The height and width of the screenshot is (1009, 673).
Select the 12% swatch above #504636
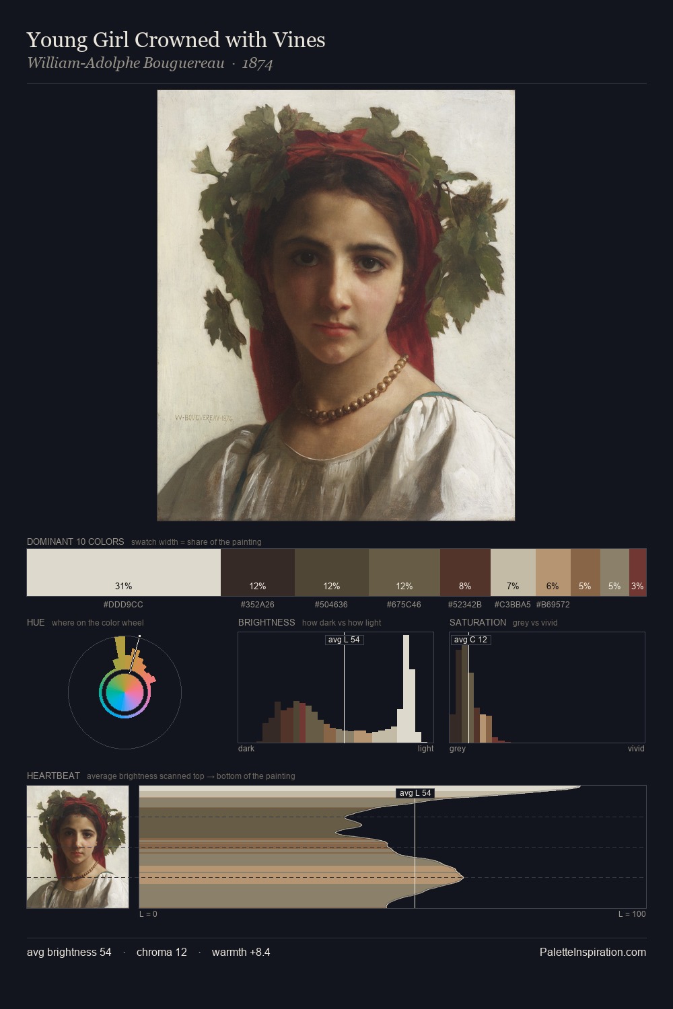pos(332,572)
